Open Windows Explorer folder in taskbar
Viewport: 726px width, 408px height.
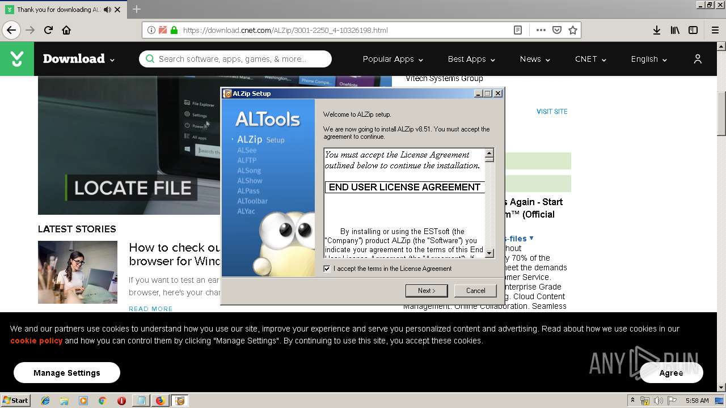[x=64, y=401]
